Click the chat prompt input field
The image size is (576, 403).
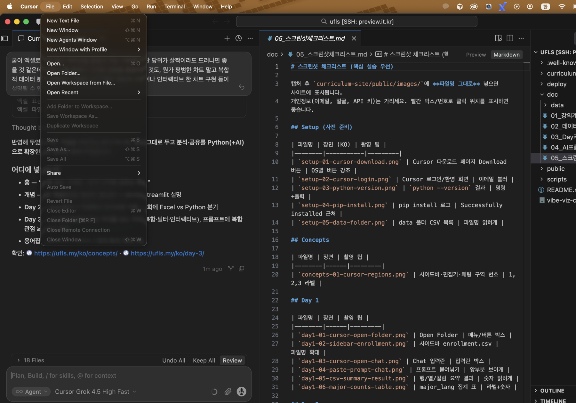(129, 375)
